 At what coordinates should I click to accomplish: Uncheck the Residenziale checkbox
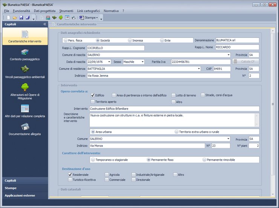(x=70, y=175)
